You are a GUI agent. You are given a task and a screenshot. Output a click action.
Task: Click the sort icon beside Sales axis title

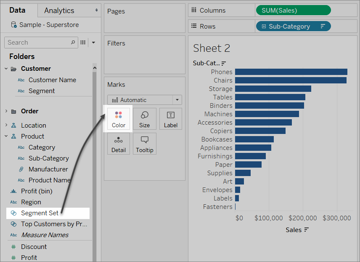click(x=306, y=230)
